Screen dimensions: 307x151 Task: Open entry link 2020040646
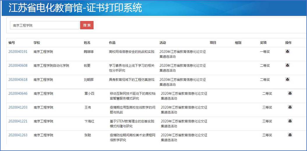point(18,93)
